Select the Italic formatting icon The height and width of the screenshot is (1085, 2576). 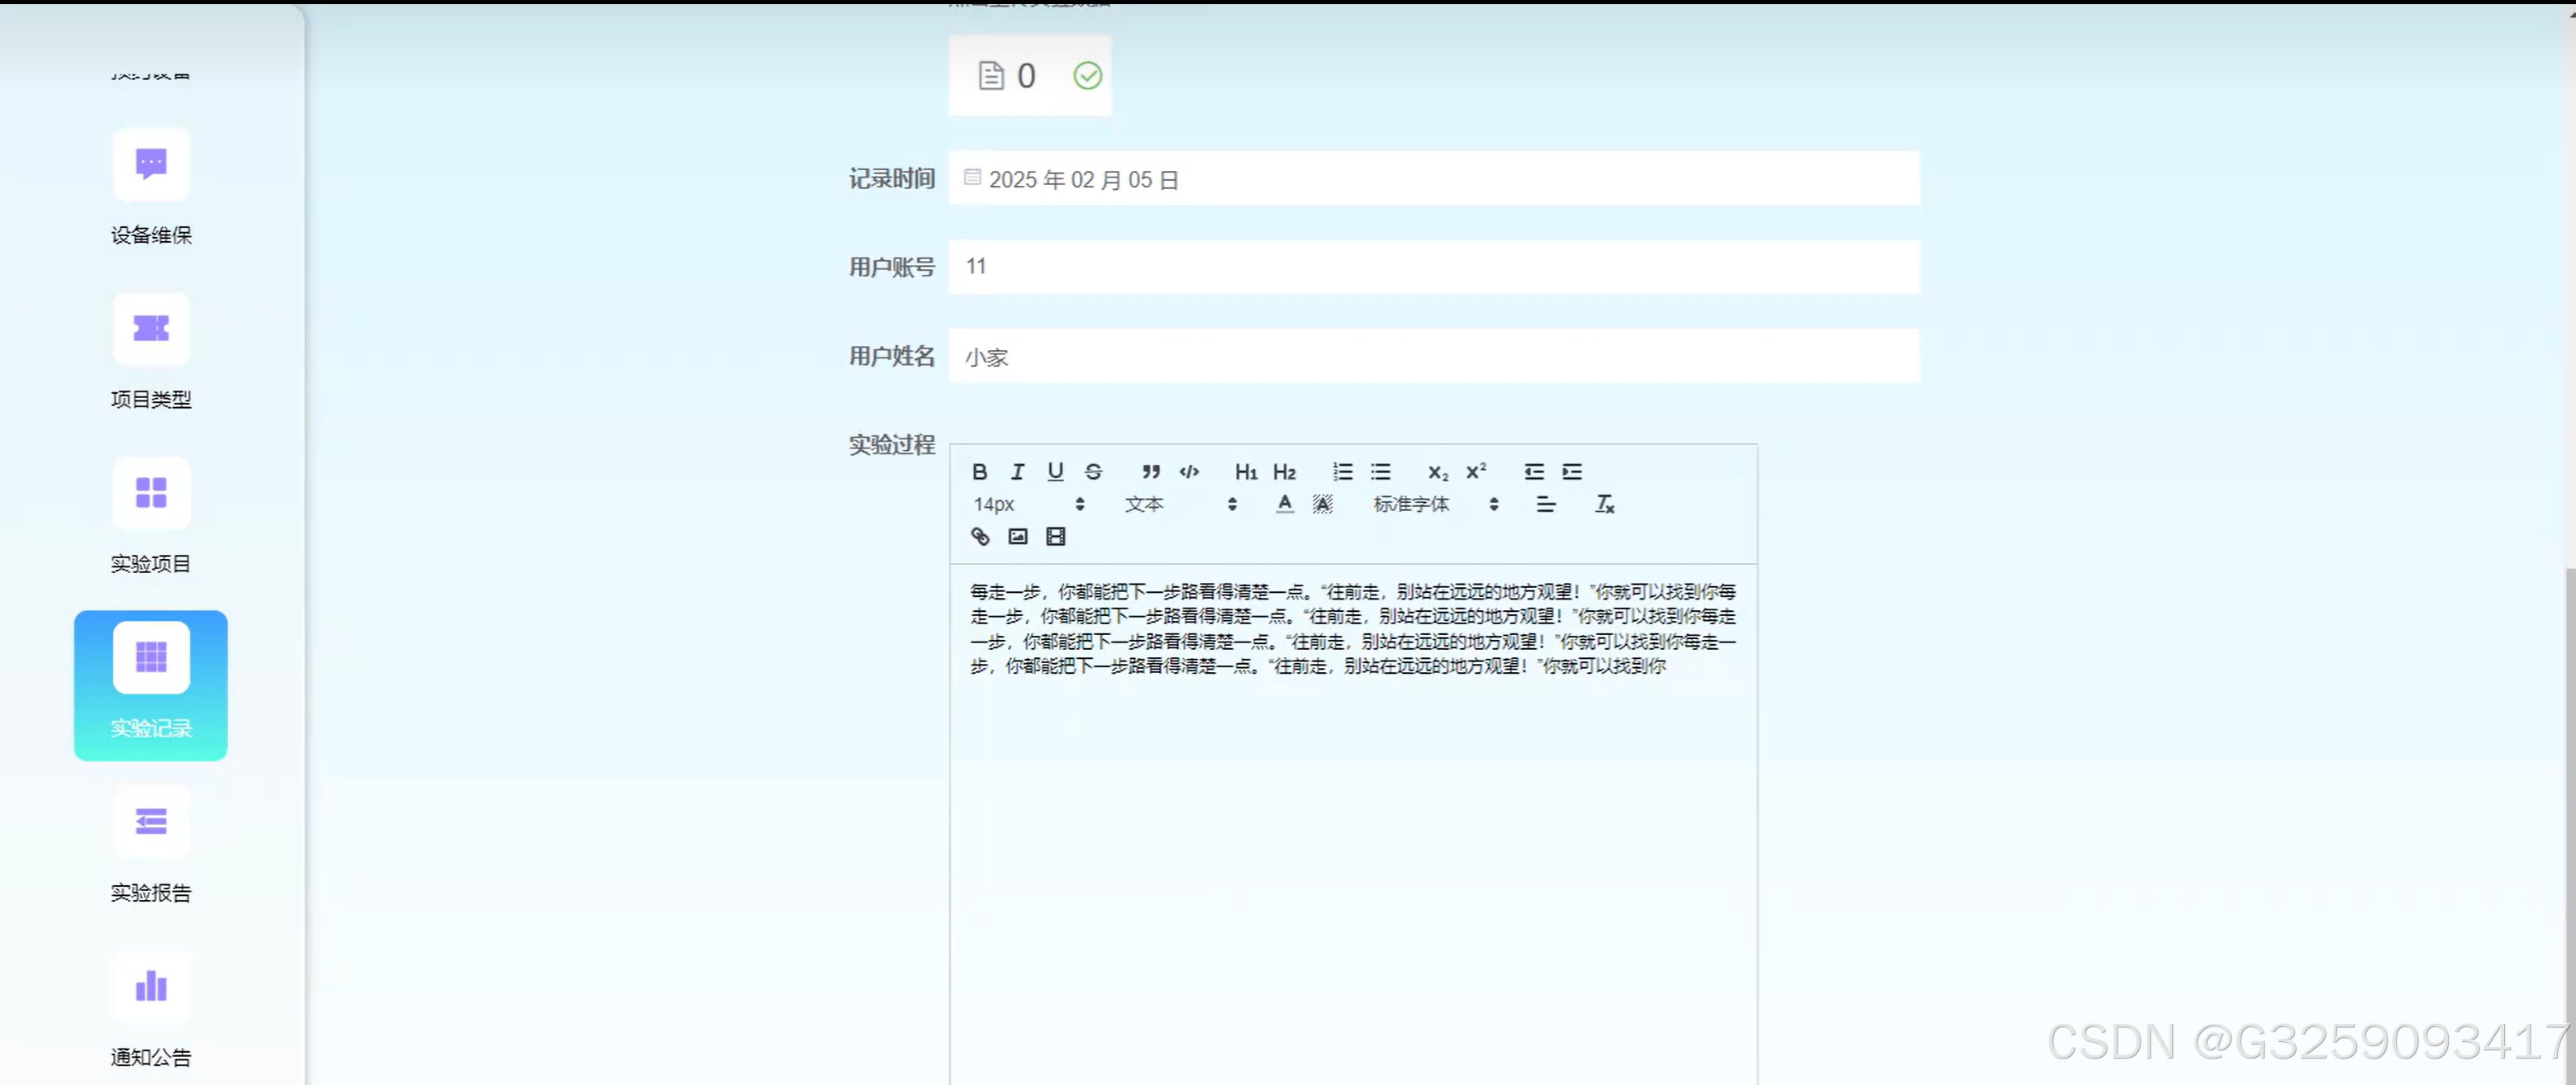pyautogui.click(x=1018, y=471)
